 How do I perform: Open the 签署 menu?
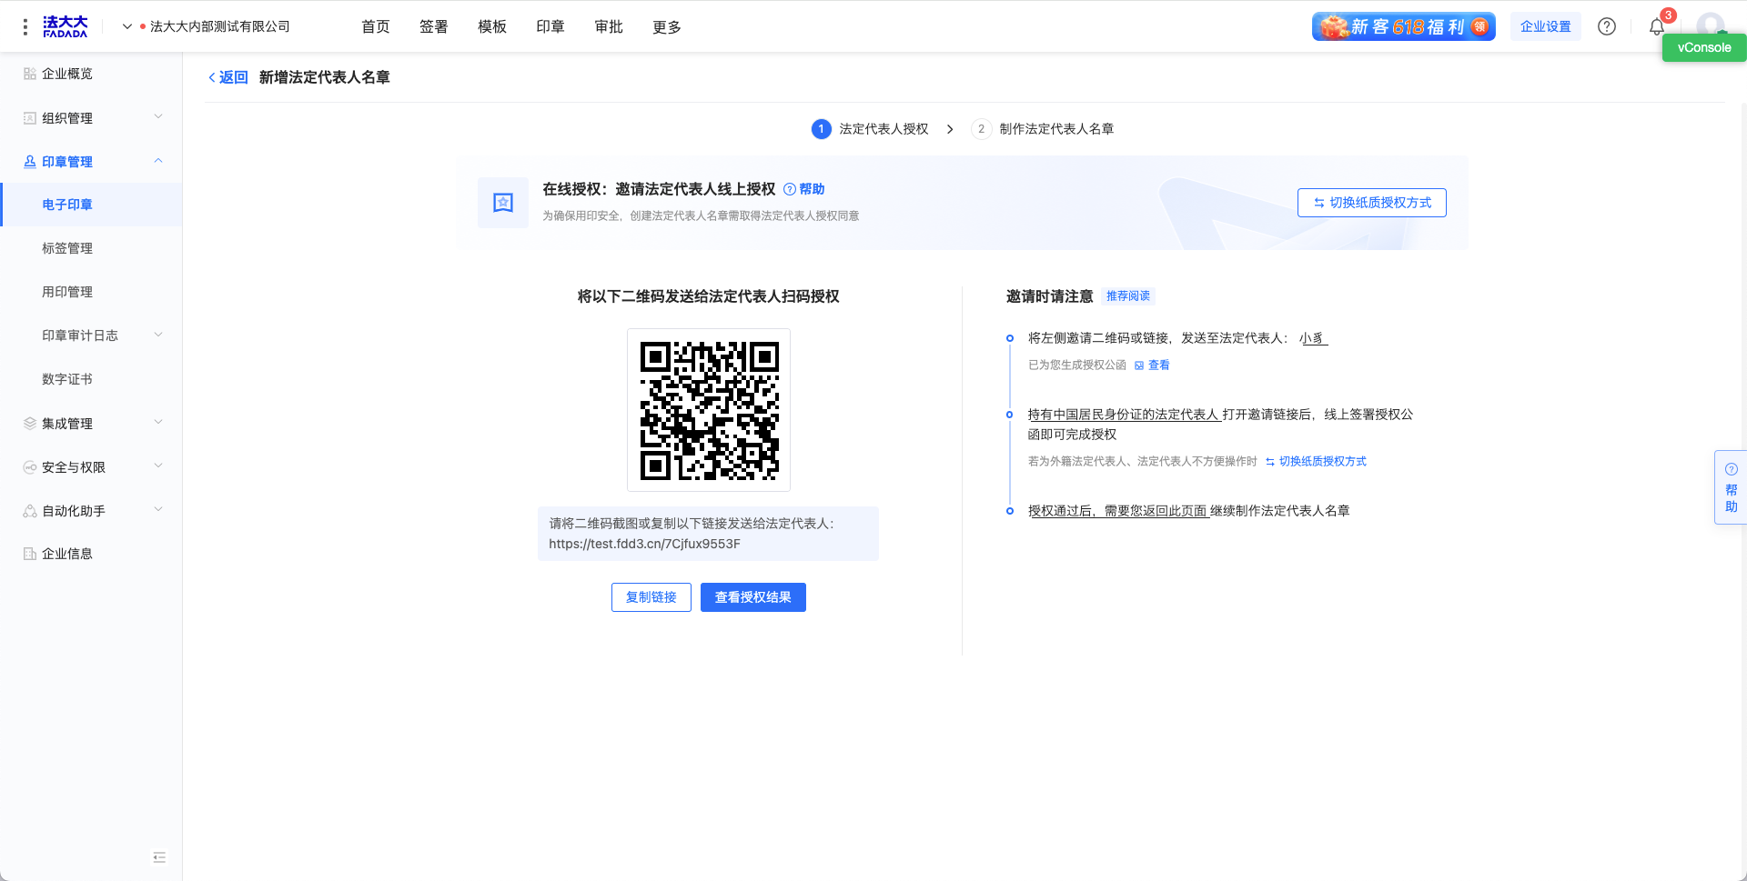tap(433, 26)
